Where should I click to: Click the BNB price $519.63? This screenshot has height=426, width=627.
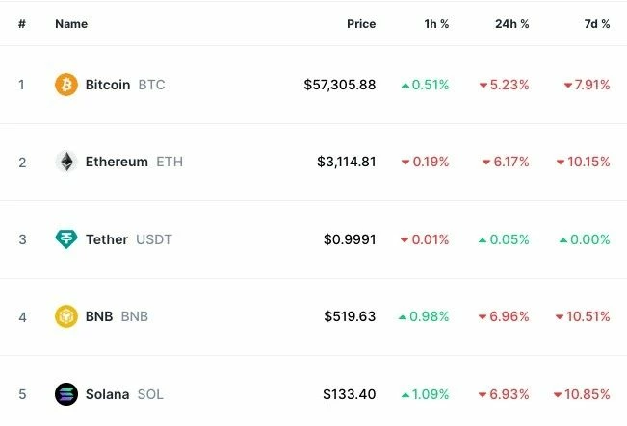coord(350,316)
